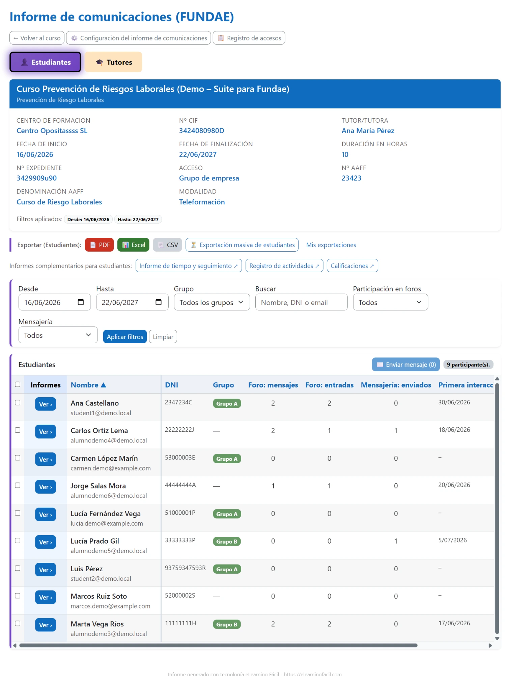Toggle the select-all students checkbox

[18, 384]
